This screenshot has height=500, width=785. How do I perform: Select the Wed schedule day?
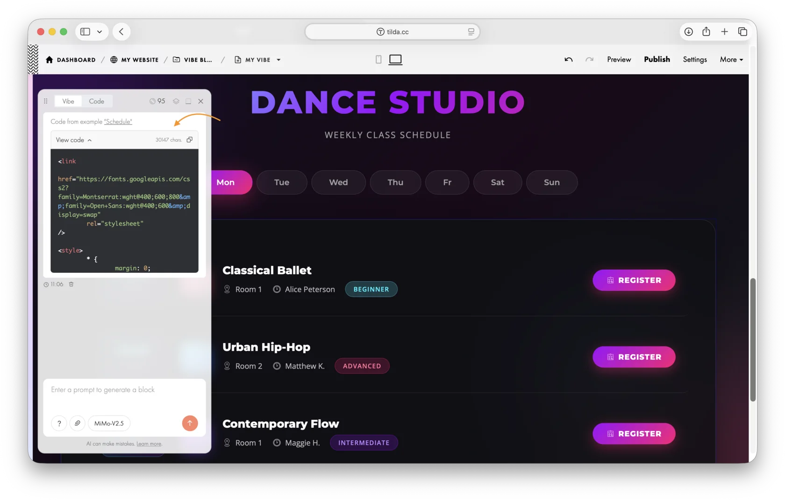pyautogui.click(x=338, y=182)
